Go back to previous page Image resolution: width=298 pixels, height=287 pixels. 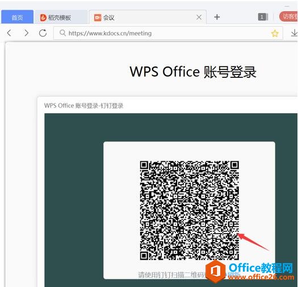click(x=9, y=33)
